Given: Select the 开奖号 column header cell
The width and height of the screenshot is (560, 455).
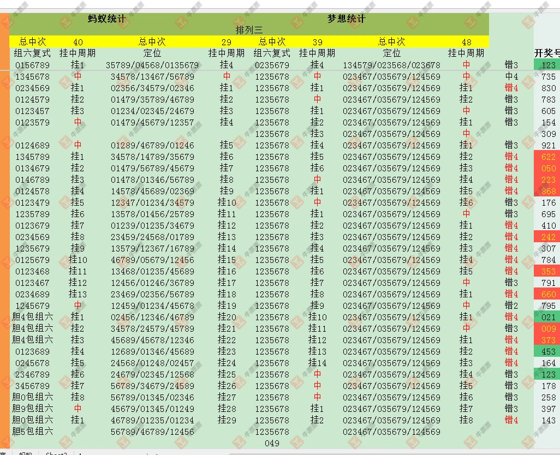Looking at the screenshot, I should click(546, 53).
